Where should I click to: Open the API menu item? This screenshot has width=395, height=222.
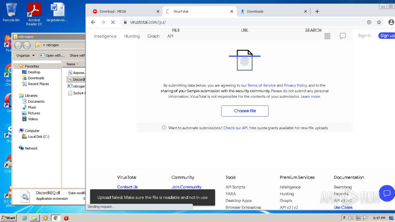(170, 36)
